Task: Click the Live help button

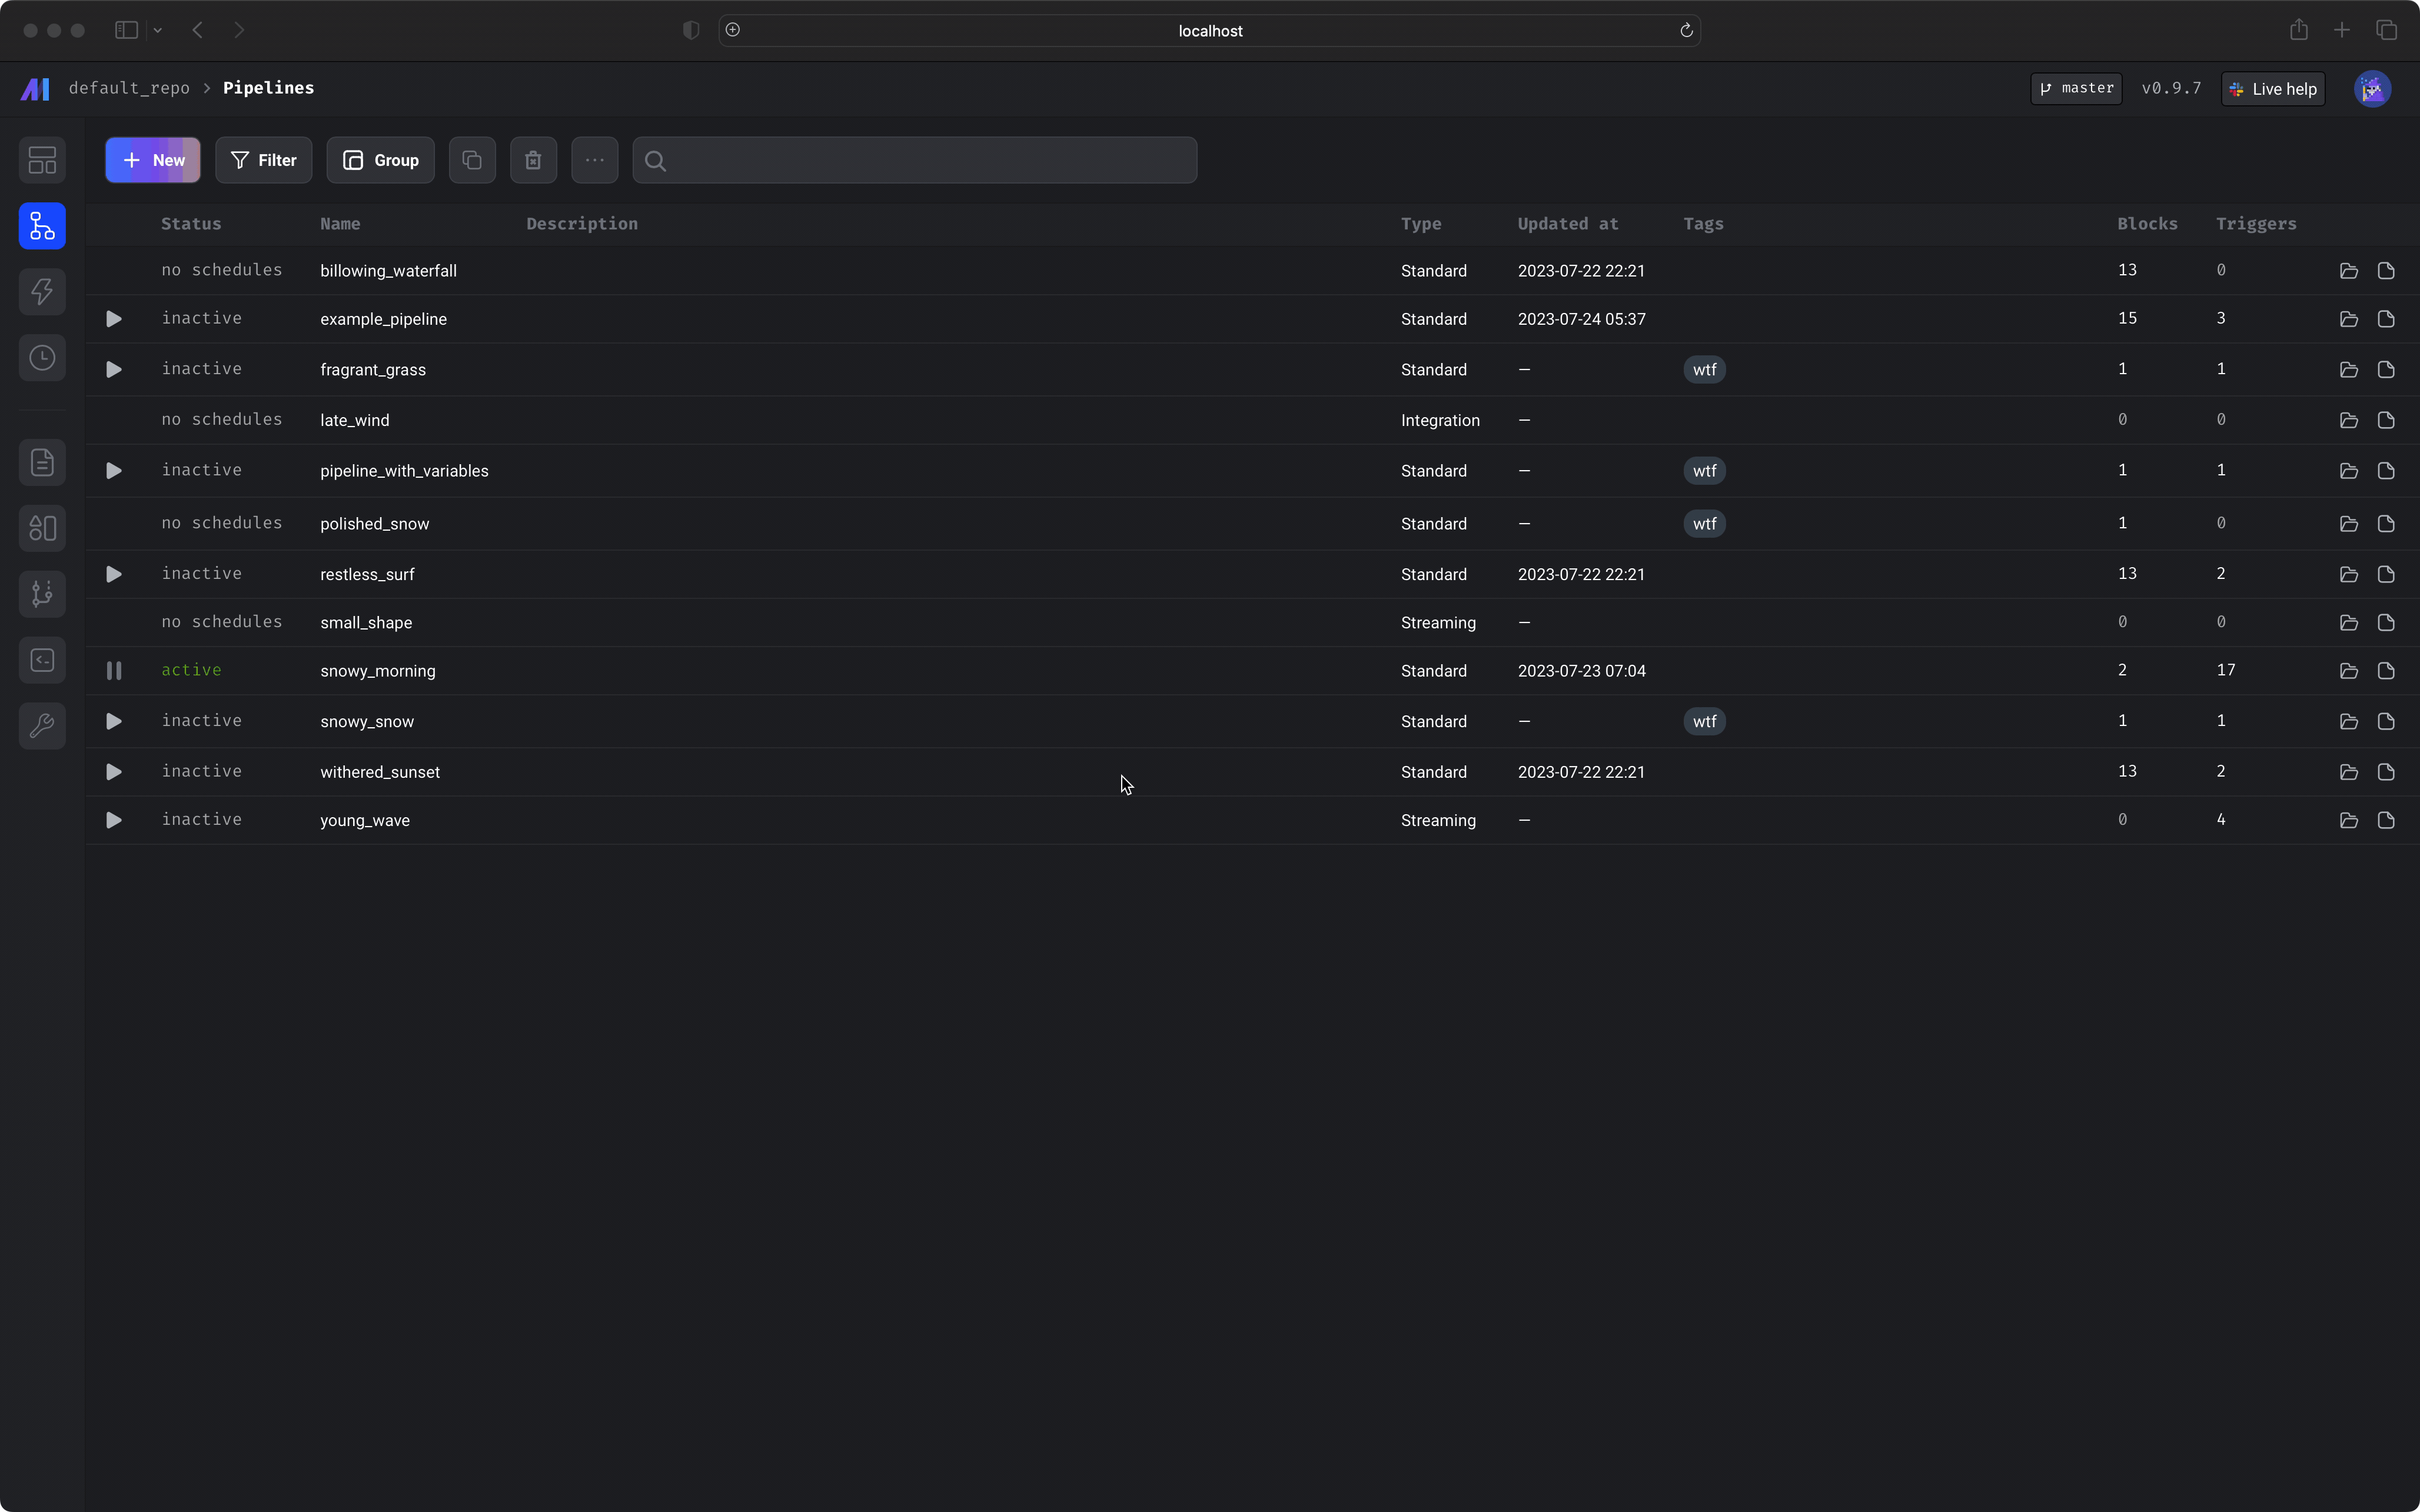Action: (2273, 89)
